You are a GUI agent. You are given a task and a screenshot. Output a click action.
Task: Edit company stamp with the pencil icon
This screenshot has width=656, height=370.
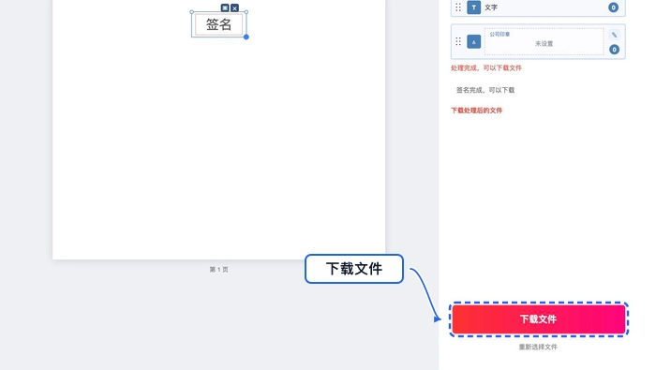(x=614, y=35)
